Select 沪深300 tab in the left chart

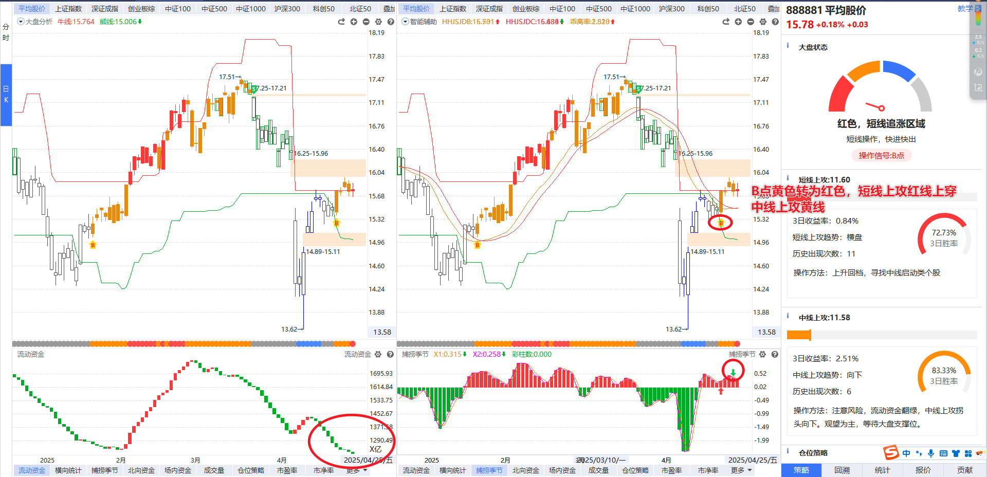pos(287,9)
